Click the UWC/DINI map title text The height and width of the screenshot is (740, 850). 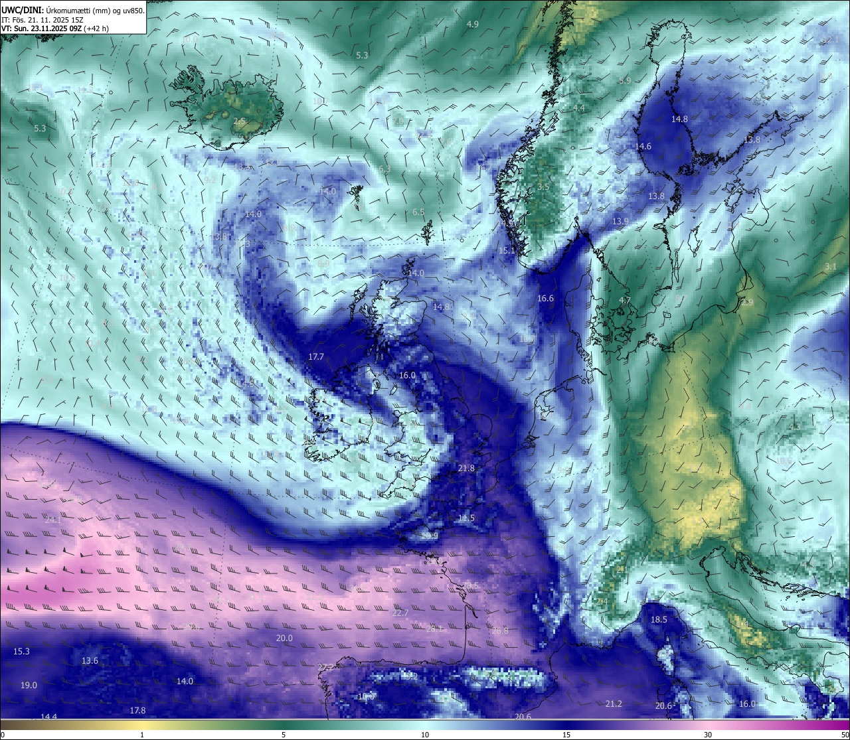click(x=73, y=10)
